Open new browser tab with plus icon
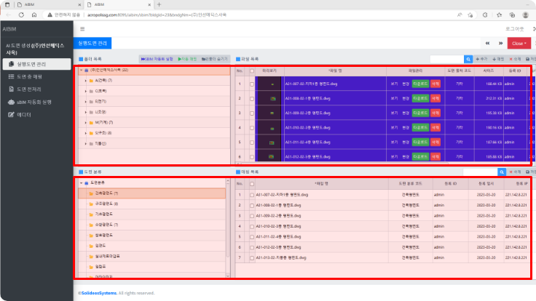 point(159,4)
